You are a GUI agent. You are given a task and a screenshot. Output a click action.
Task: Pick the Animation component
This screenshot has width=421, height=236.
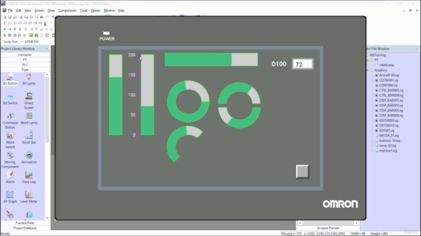(29, 158)
